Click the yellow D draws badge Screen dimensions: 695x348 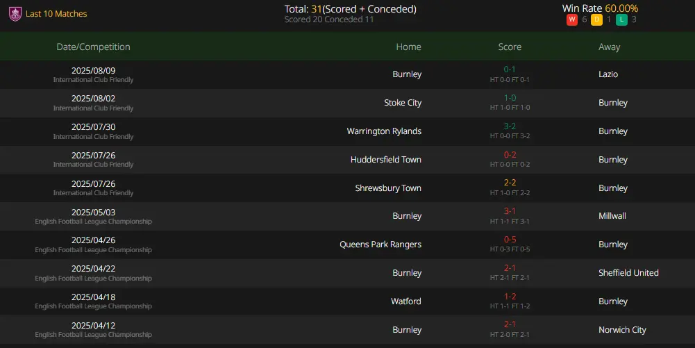pos(596,19)
